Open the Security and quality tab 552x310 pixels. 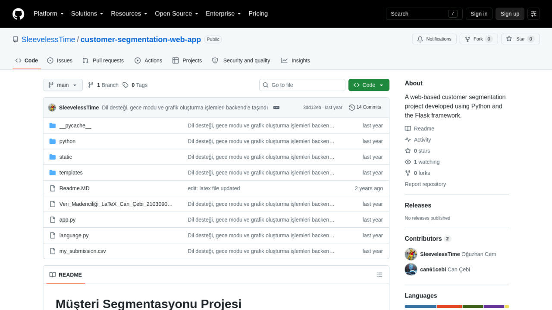click(241, 61)
